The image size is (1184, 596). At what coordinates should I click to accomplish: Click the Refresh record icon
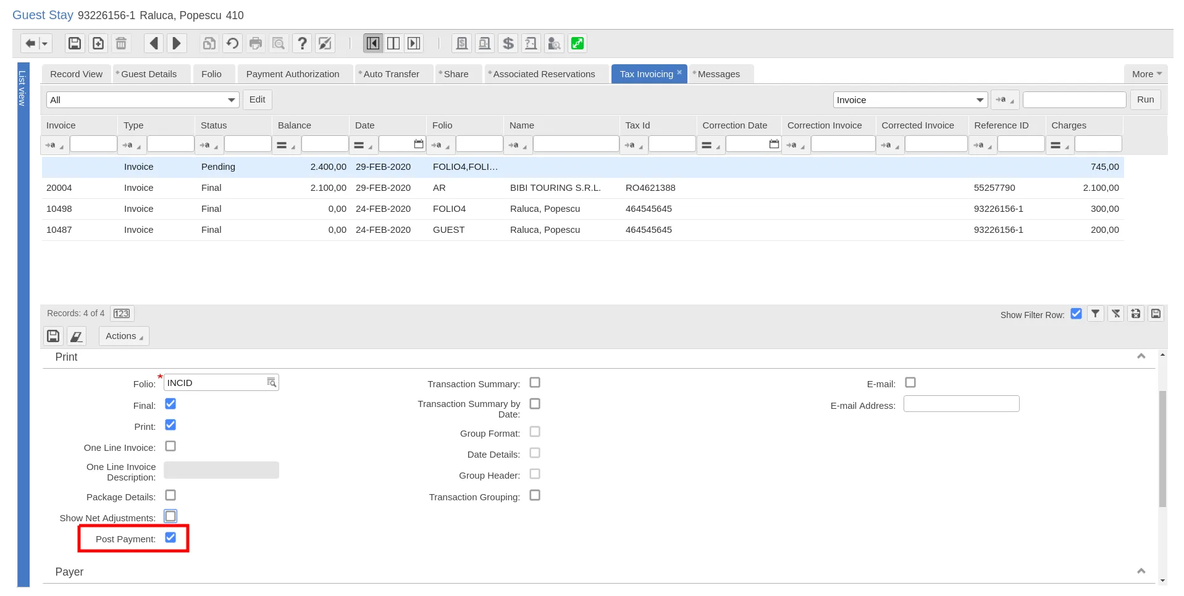tap(232, 43)
